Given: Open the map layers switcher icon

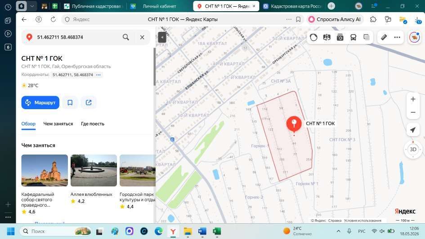Looking at the screenshot, I should point(367,37).
